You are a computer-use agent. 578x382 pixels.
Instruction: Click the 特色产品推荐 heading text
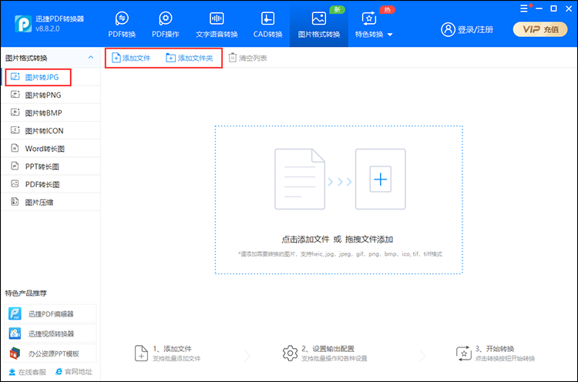point(25,293)
